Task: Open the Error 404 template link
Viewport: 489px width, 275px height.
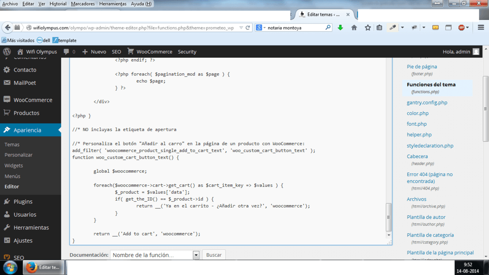Action: click(x=430, y=178)
